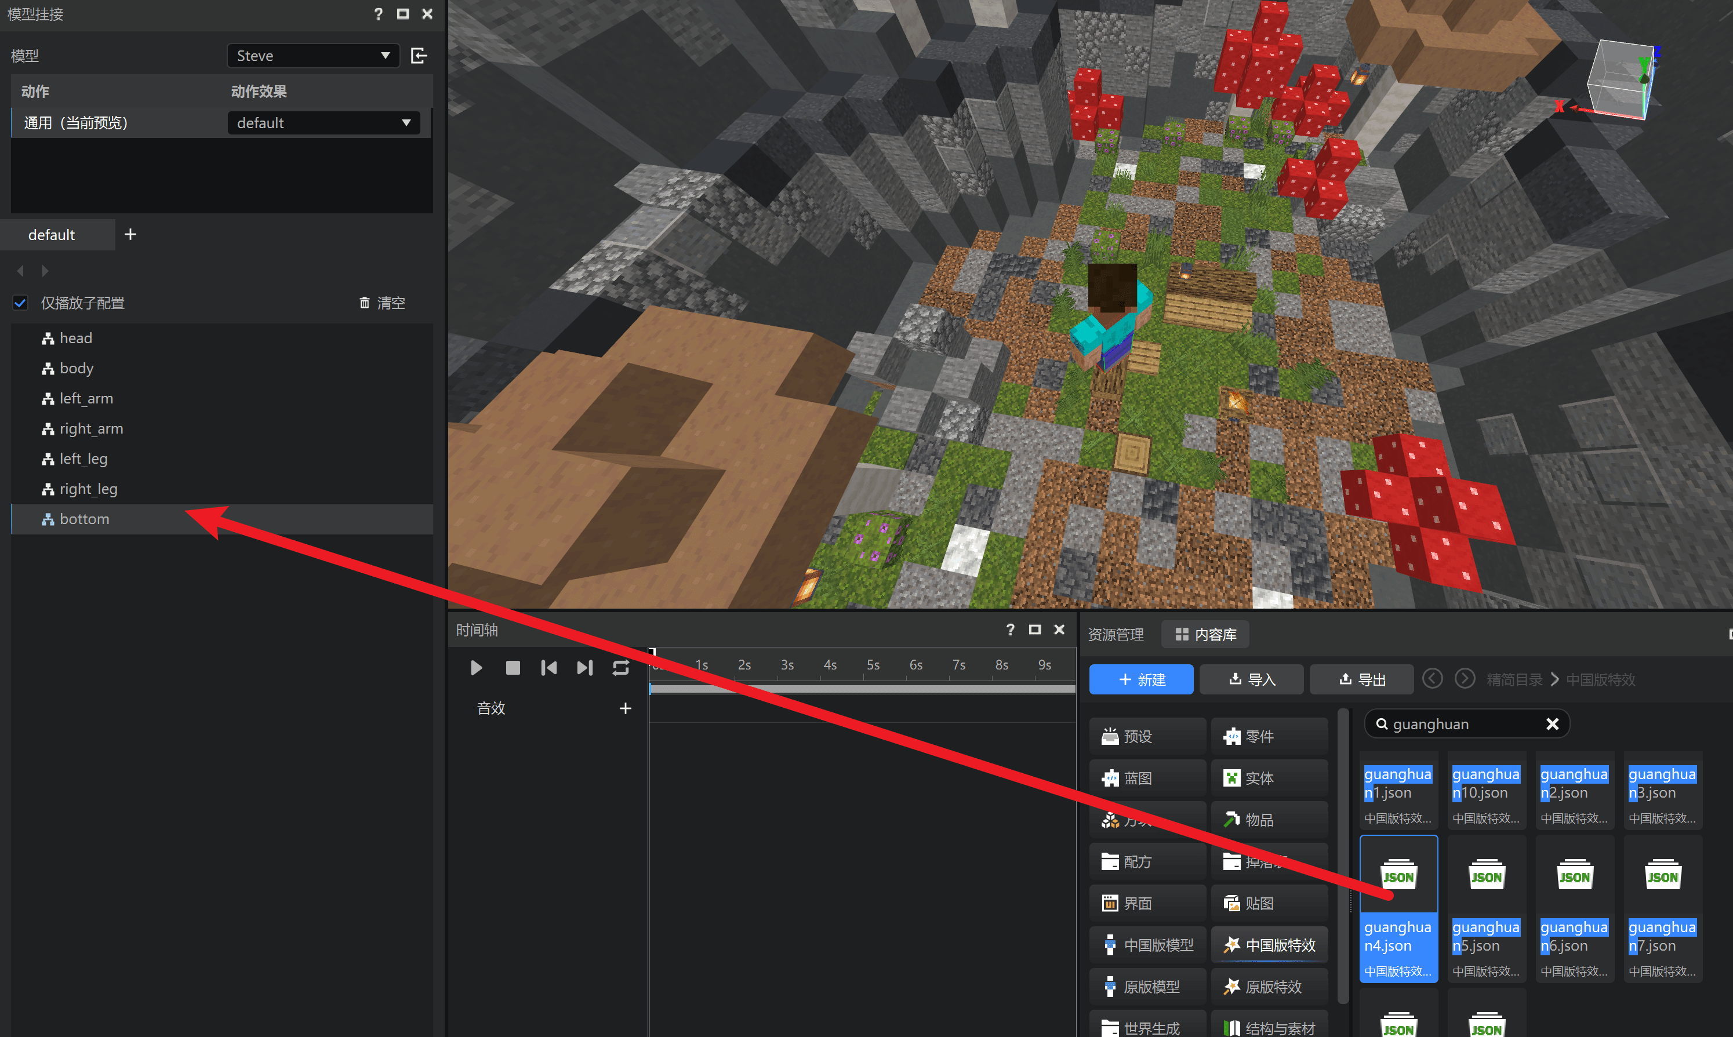Add a new 音效 track
Image resolution: width=1733 pixels, height=1037 pixels.
coord(626,708)
